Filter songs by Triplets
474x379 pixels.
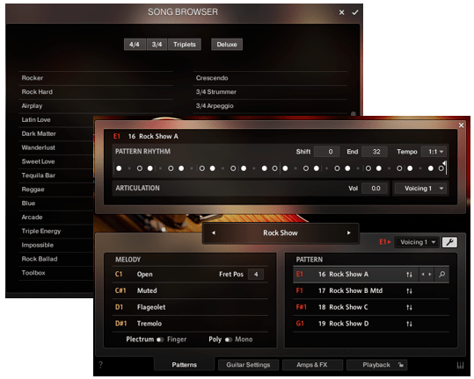(185, 45)
